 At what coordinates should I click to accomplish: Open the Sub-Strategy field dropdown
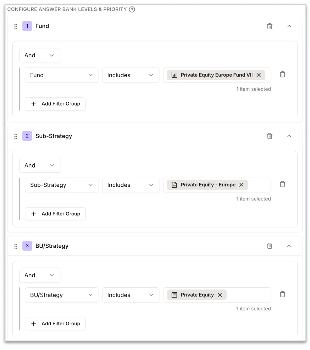pyautogui.click(x=62, y=185)
